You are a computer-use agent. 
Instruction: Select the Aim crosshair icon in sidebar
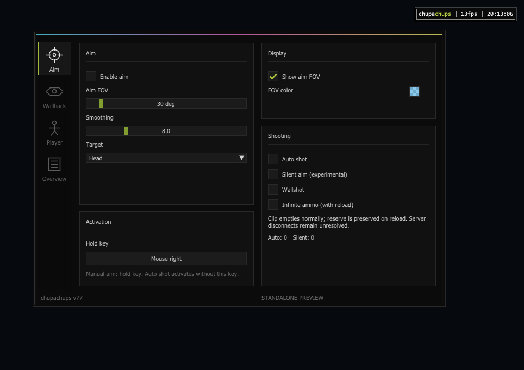[54, 55]
